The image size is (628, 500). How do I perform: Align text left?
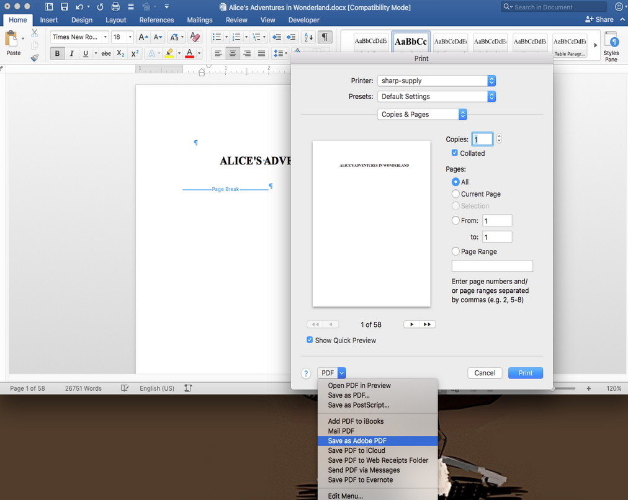pyautogui.click(x=218, y=53)
